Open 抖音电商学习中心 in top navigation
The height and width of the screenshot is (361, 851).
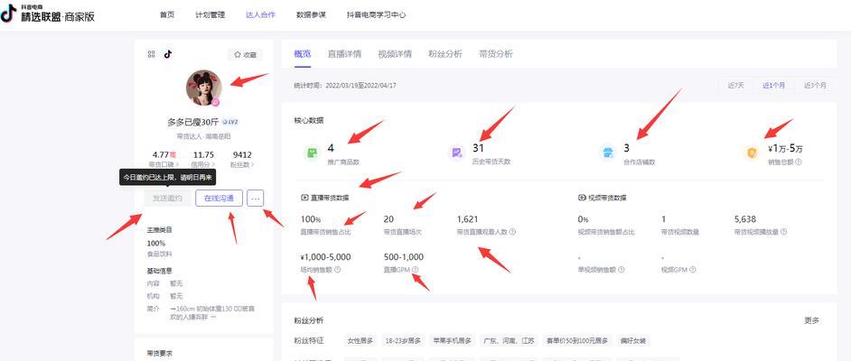click(376, 14)
